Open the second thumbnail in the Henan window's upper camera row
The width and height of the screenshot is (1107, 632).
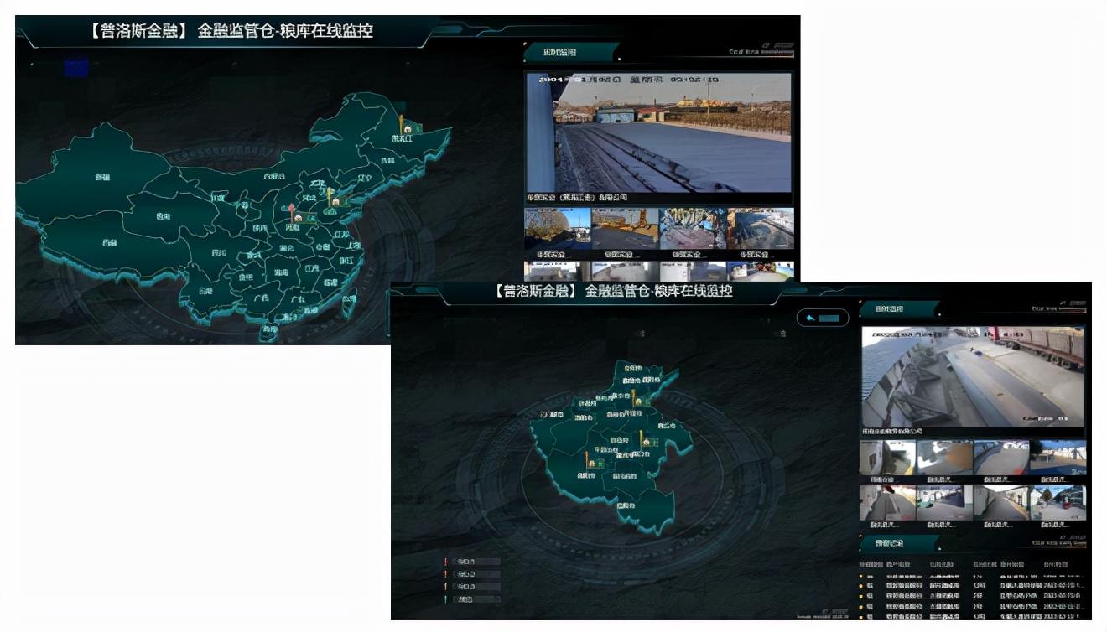coord(944,458)
